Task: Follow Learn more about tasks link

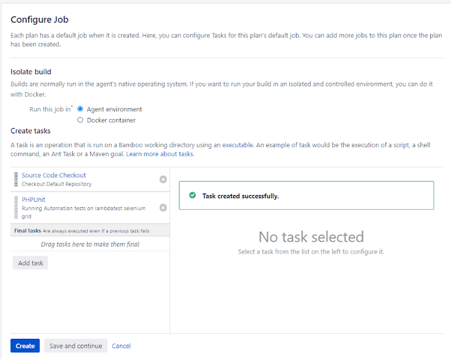Action: 160,154
